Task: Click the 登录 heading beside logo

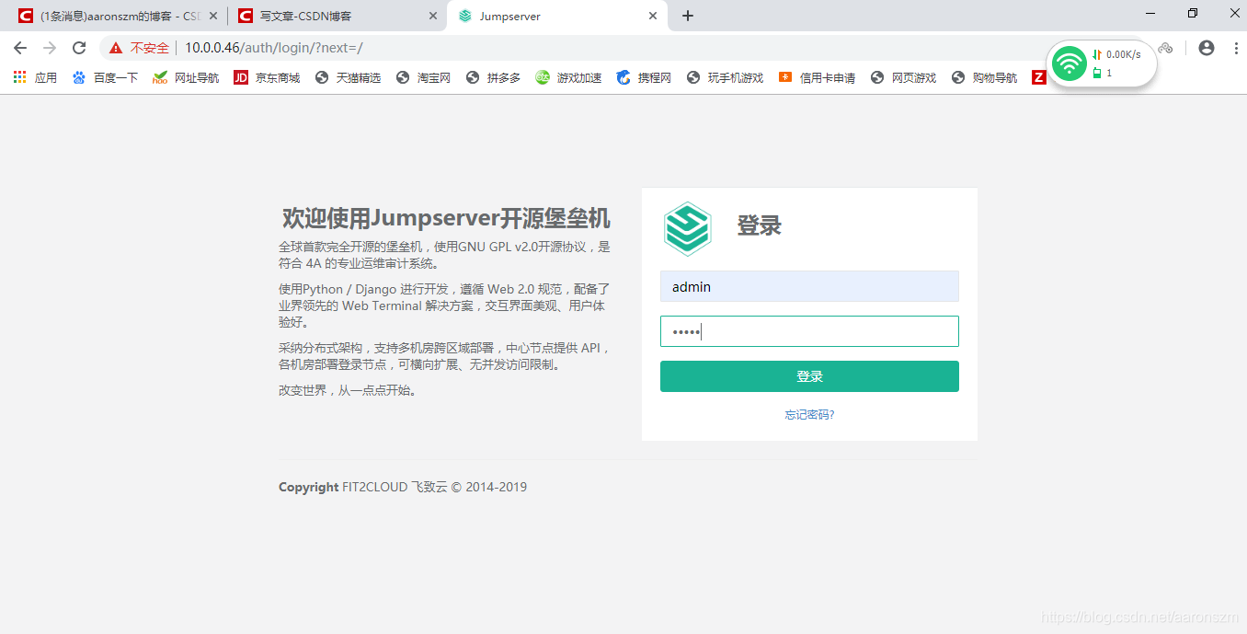Action: 759,225
